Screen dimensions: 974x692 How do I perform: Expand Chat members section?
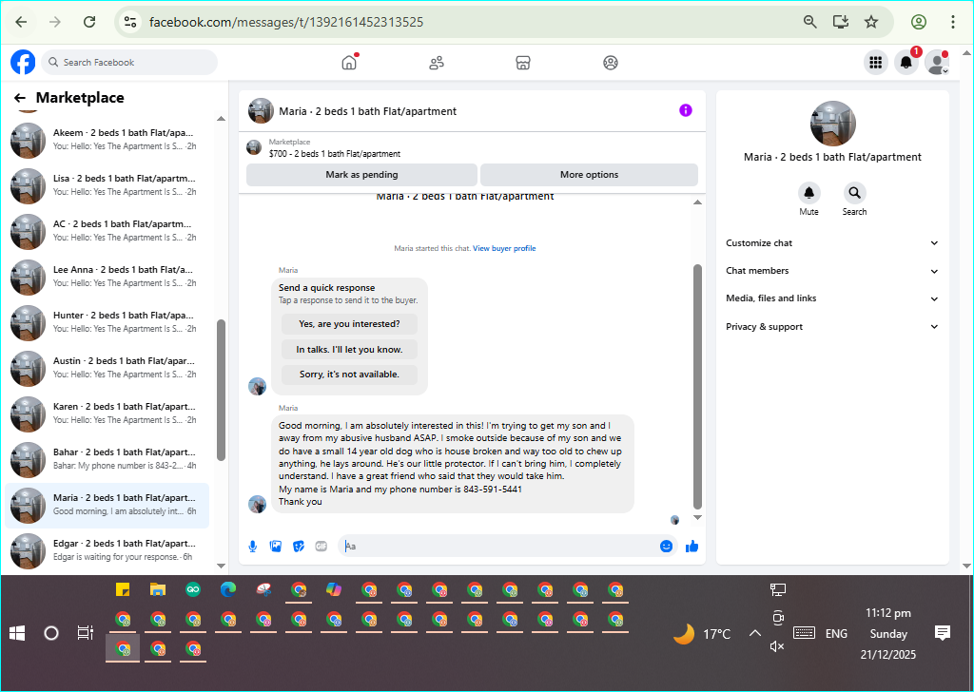[x=832, y=271]
